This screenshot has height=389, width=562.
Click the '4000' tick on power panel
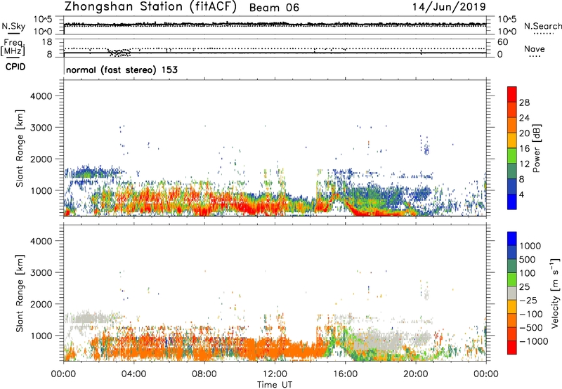click(x=41, y=96)
